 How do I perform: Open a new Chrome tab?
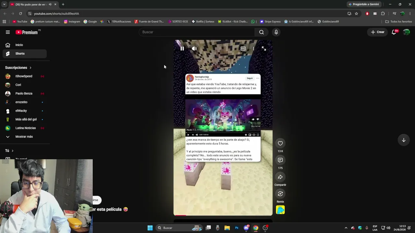pyautogui.click(x=63, y=5)
